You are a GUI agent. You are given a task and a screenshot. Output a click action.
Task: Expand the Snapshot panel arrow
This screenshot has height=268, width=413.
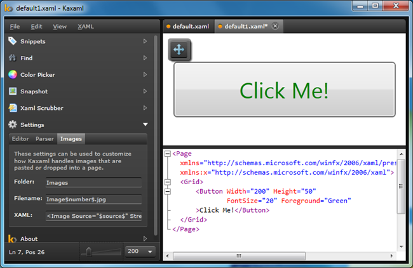(145, 91)
